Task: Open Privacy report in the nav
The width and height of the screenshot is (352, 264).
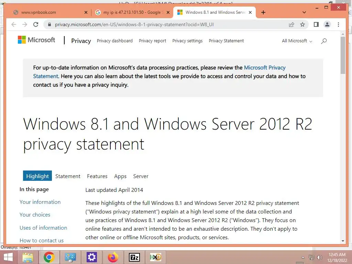Action: coord(152,41)
